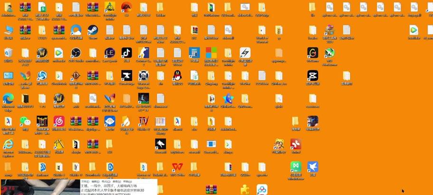Screen dimensions: 433x195
Task: Open the Overwolf wolf head icon
Action: (160, 144)
